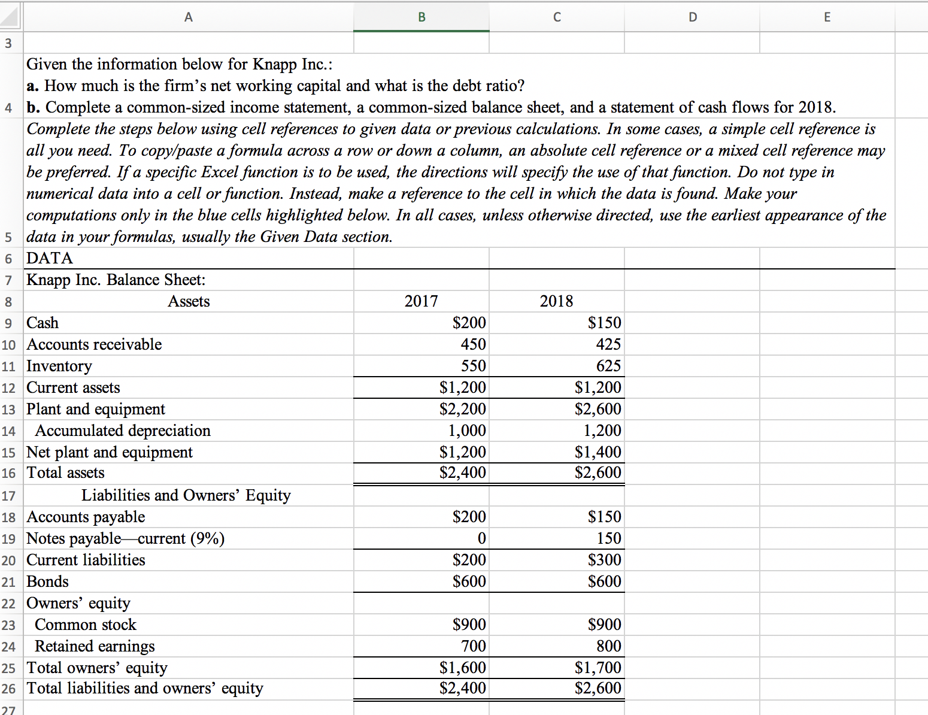Select the Total assets $2,600 cell
Screen dimensions: 928x715
tap(556, 473)
